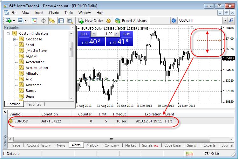
Task: Switch to the Account History tab
Action: 38,145
